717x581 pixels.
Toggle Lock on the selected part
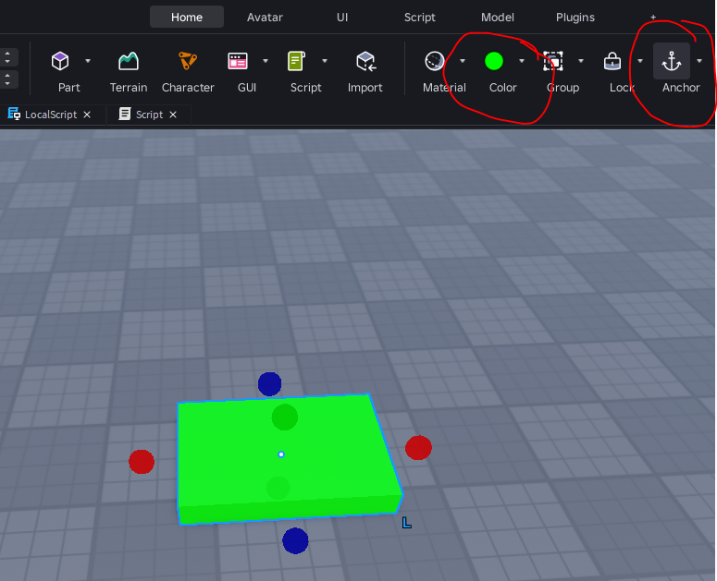(x=612, y=61)
